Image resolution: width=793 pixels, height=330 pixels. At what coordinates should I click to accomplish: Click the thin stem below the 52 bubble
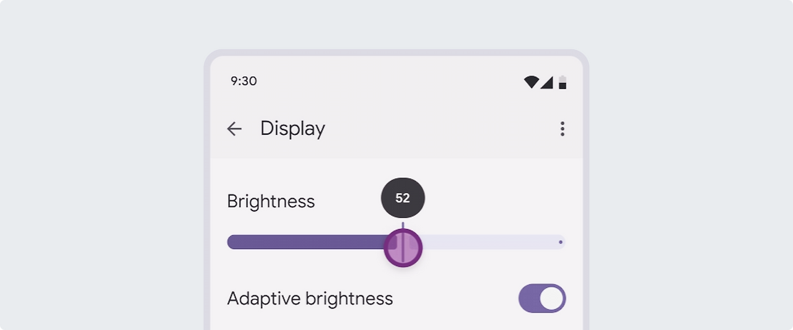click(403, 225)
